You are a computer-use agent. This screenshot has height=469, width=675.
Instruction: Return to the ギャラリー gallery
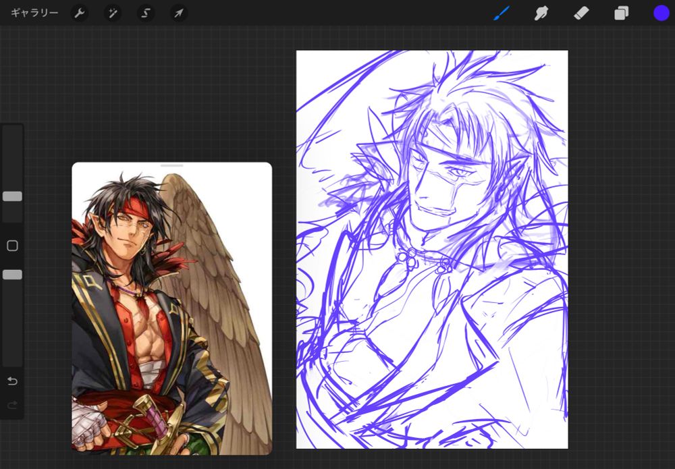point(34,13)
